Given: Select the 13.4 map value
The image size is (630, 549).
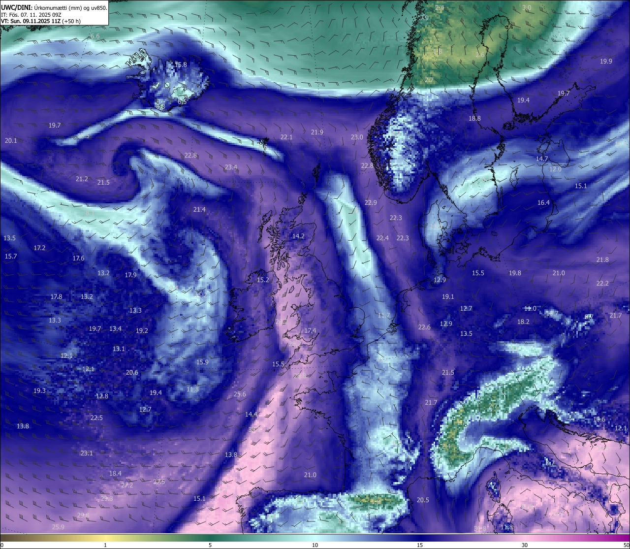Looking at the screenshot, I should (115, 328).
